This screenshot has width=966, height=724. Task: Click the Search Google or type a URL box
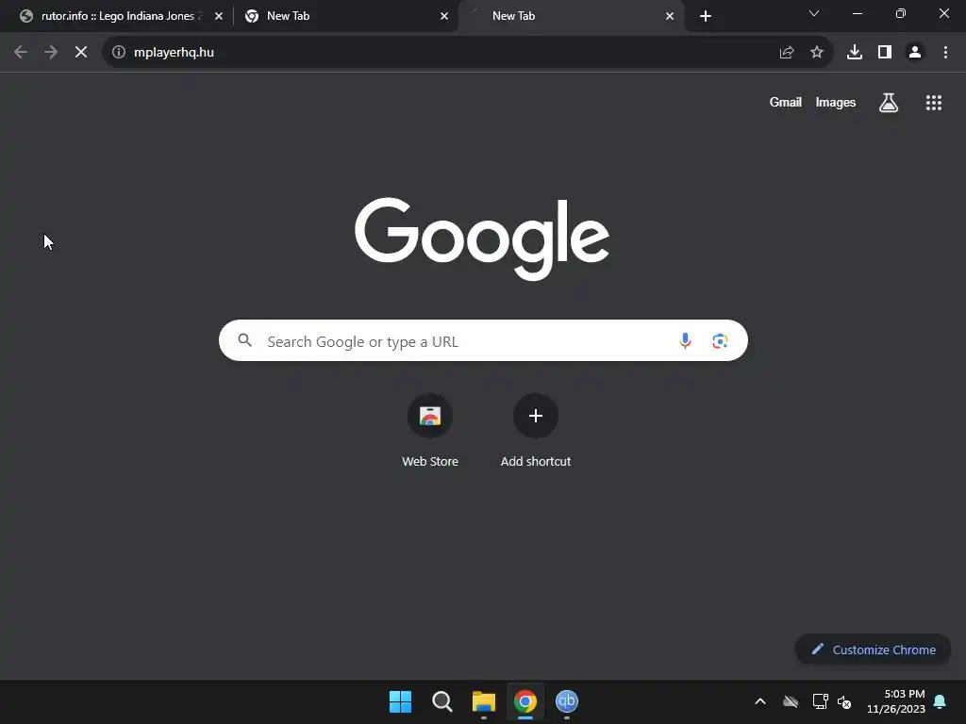[483, 340]
